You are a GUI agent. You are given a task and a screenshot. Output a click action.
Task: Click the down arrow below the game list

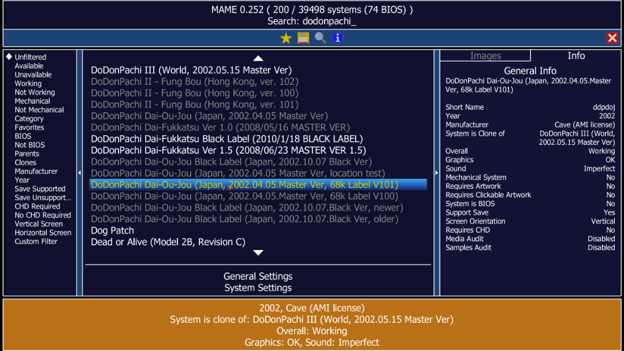click(258, 252)
